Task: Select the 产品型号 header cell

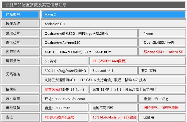Action: coord(20,15)
